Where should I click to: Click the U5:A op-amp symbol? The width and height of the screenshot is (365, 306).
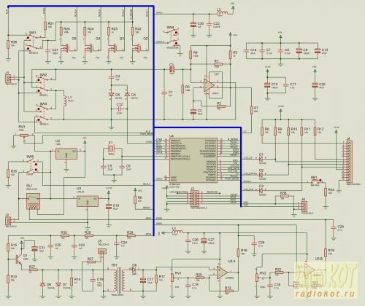(x=222, y=272)
